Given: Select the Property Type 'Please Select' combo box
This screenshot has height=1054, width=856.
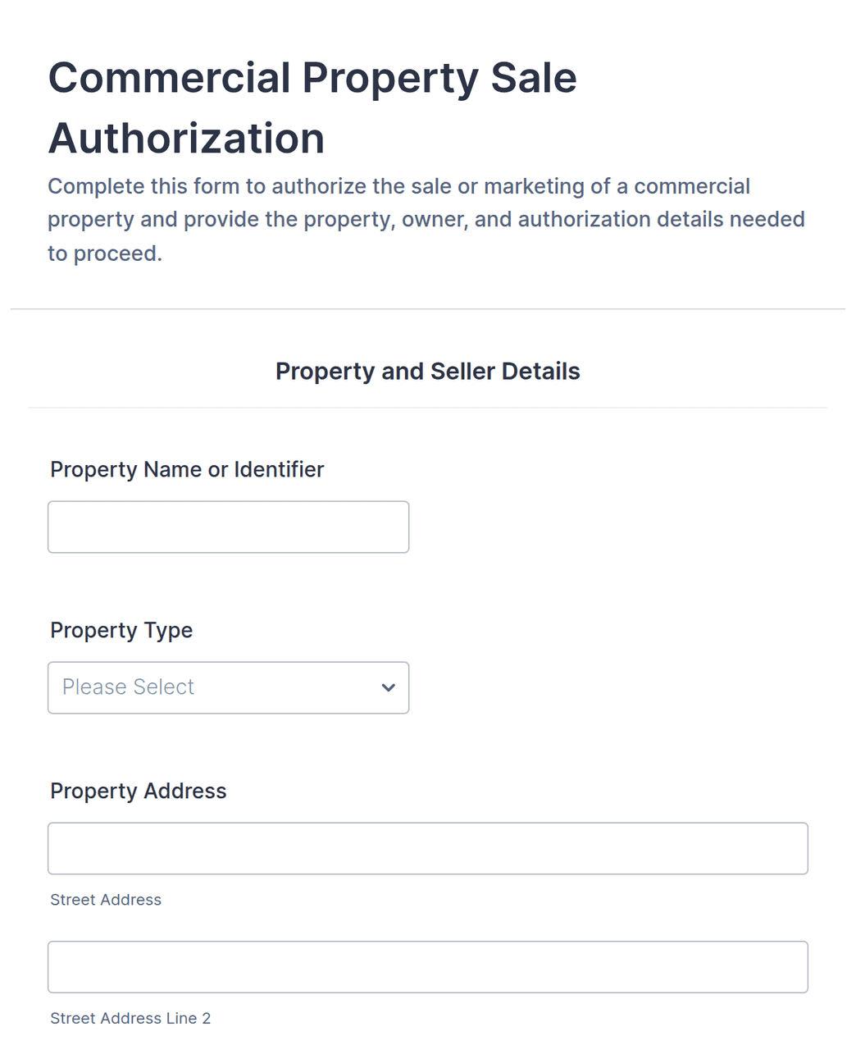Looking at the screenshot, I should tap(228, 687).
